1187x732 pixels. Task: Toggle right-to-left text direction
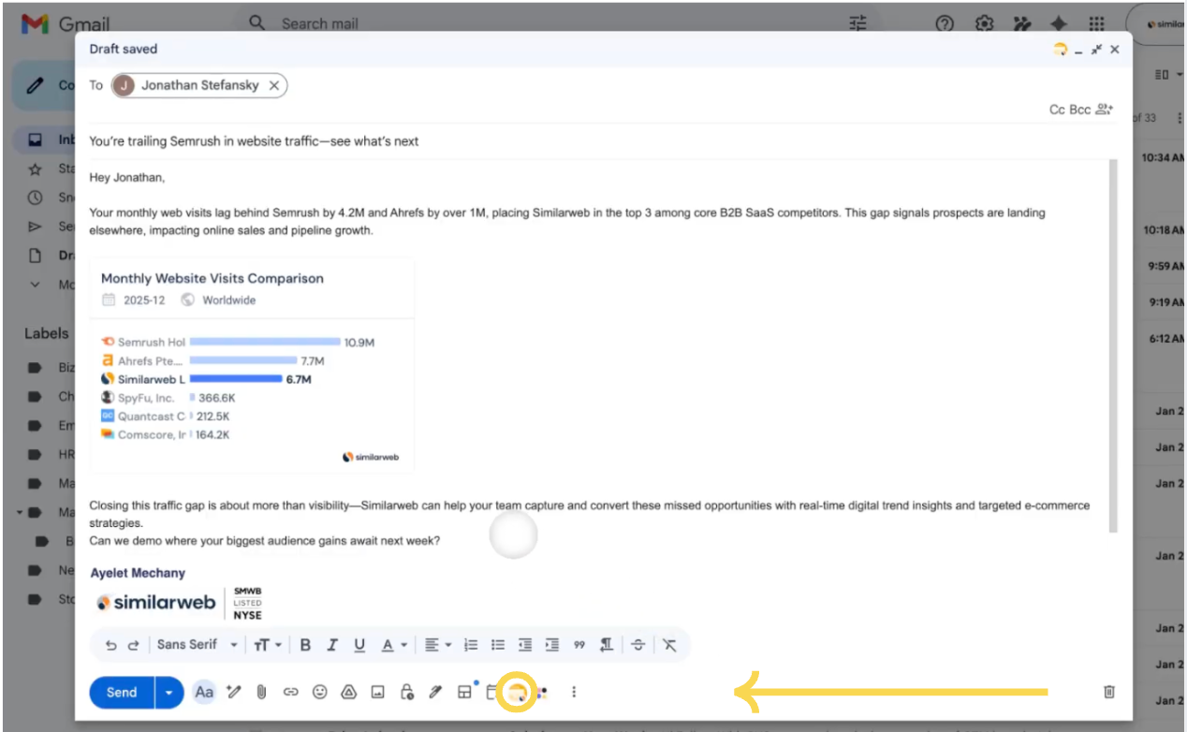click(607, 645)
